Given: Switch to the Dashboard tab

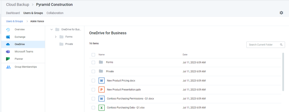Looking at the screenshot, I should [x=13, y=13].
